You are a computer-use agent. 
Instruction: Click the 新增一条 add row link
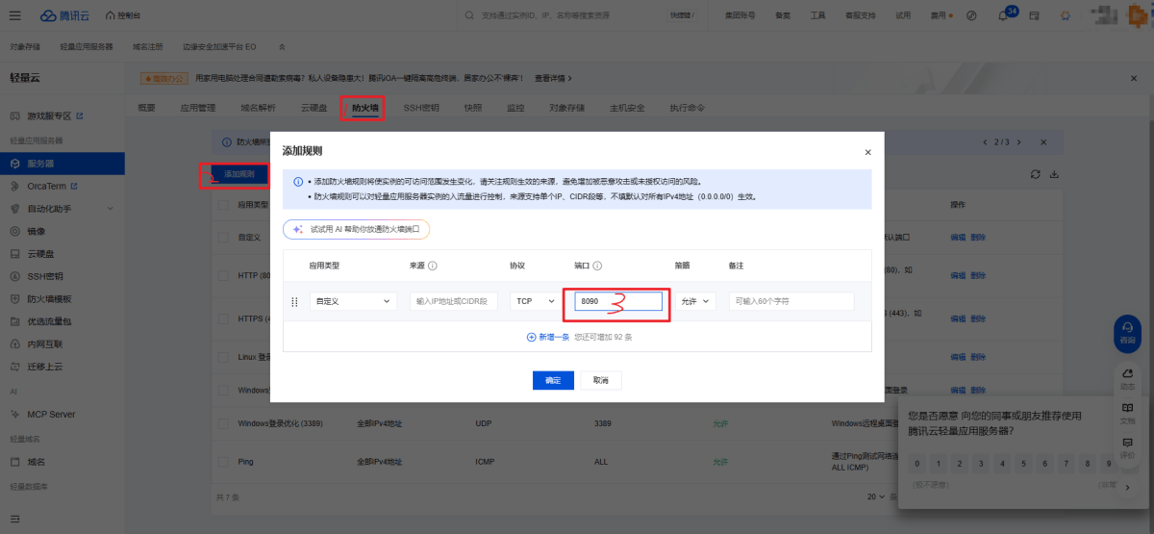[548, 338]
